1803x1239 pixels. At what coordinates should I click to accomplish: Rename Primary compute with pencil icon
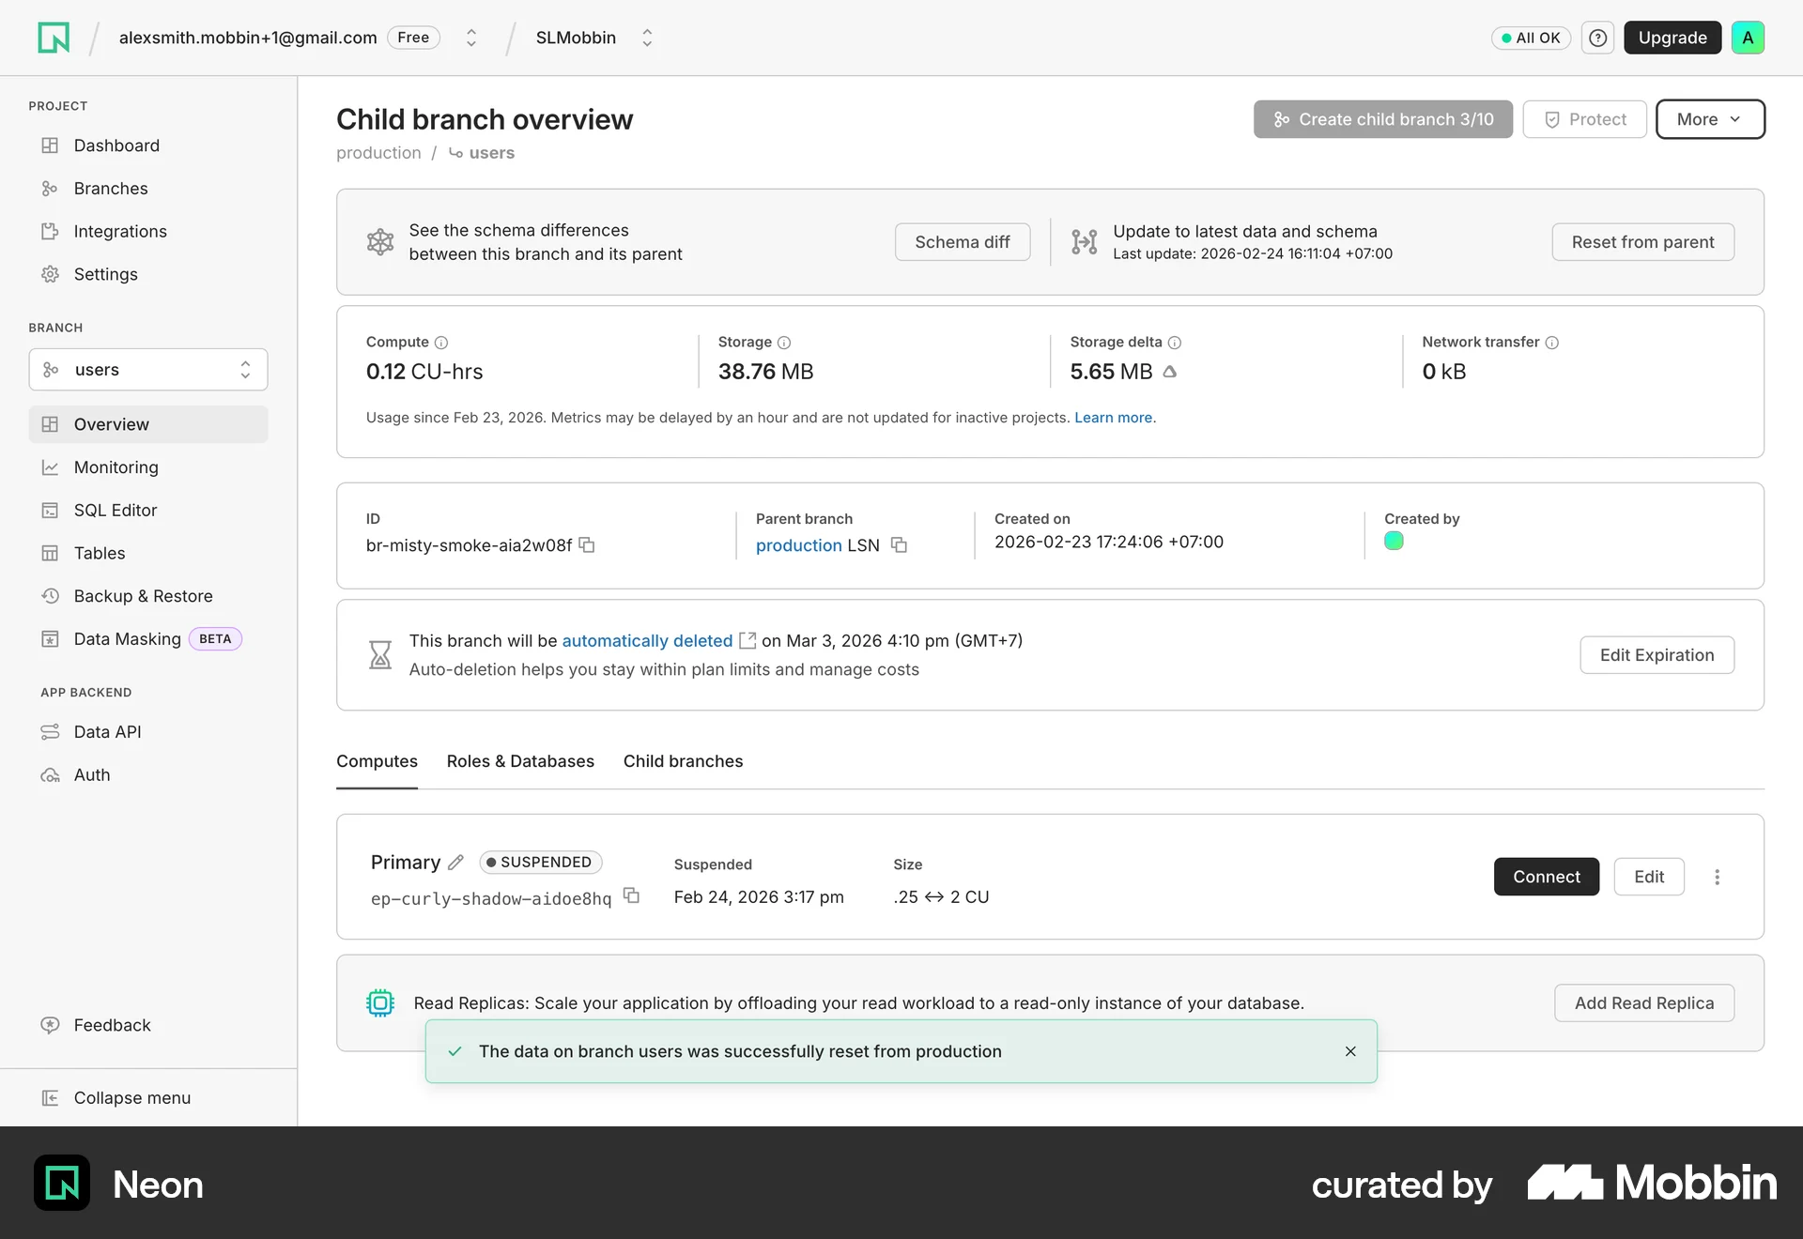456,862
